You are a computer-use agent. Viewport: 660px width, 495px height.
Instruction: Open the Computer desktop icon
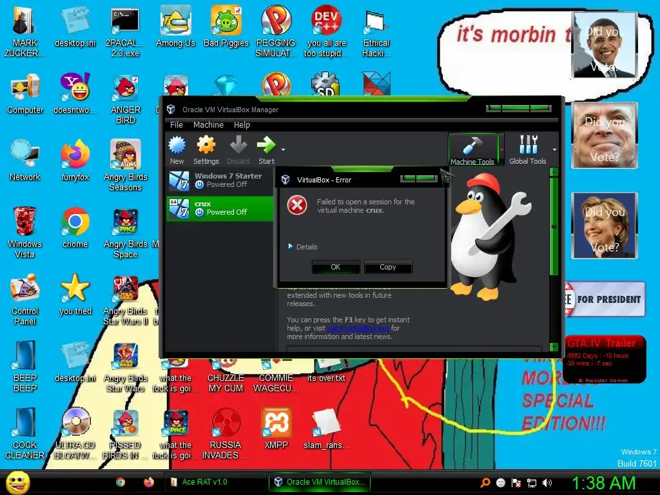coord(25,94)
